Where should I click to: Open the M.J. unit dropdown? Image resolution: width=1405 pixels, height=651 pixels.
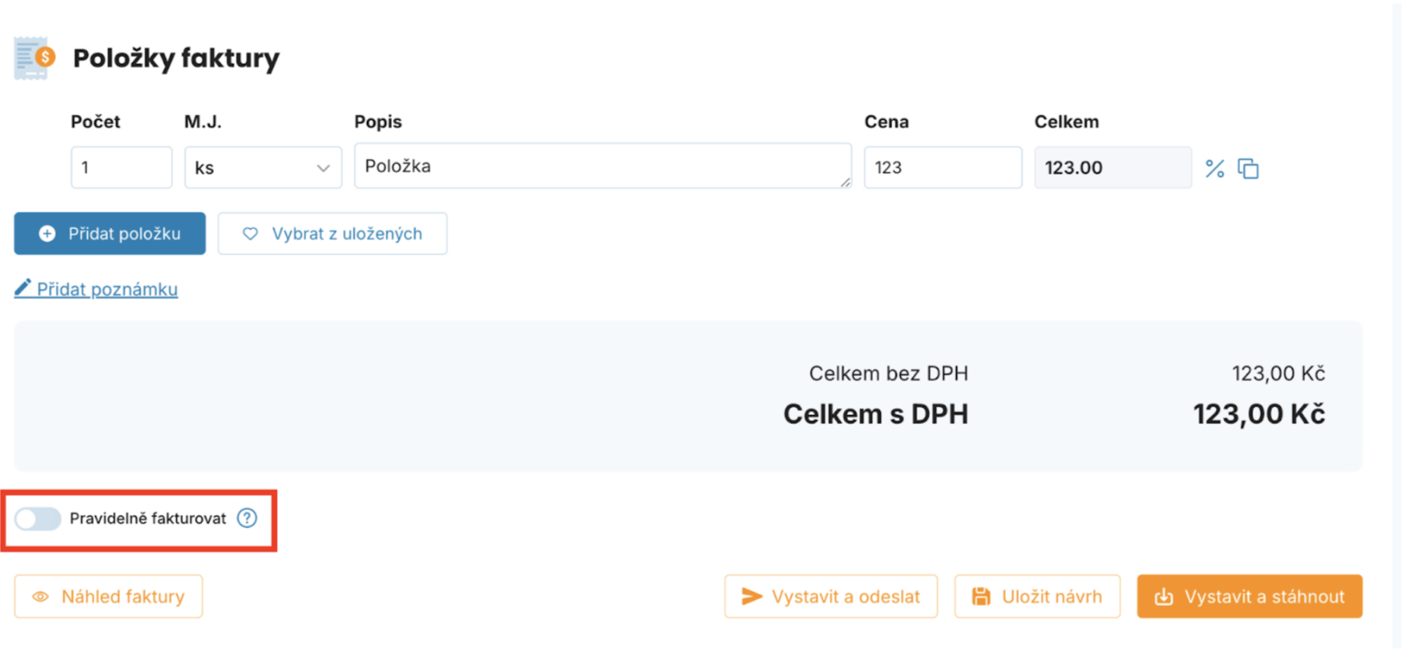(x=262, y=168)
